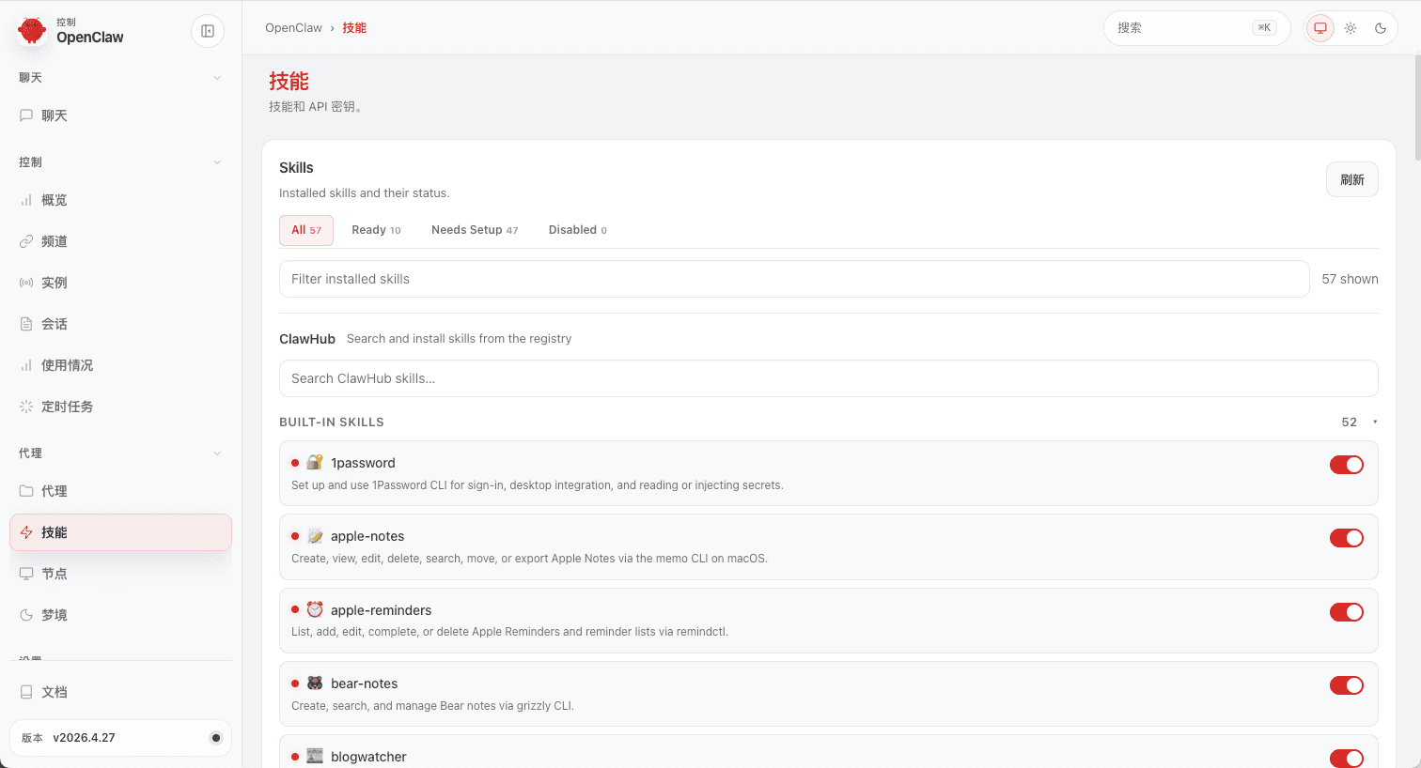The image size is (1421, 768).
Task: Select the blogwatcher skill name
Action: click(368, 757)
